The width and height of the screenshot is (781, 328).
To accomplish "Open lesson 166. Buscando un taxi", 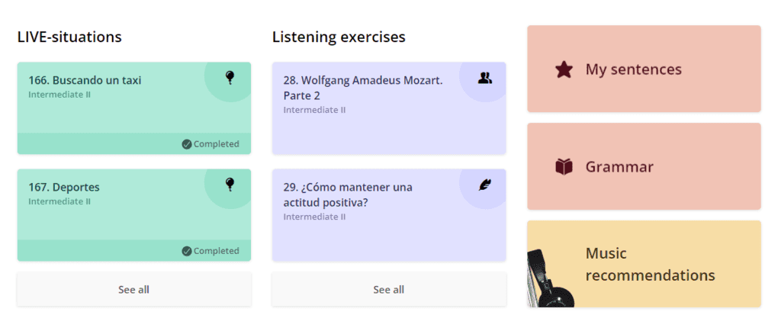I will tap(85, 80).
